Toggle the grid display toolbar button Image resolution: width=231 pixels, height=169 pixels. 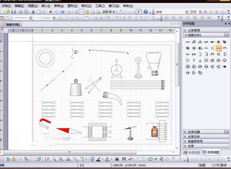(81, 12)
